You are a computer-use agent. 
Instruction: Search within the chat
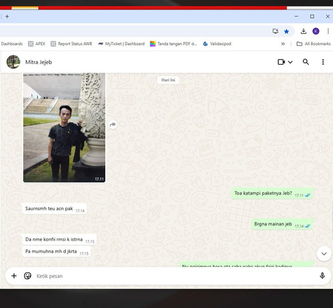click(306, 62)
